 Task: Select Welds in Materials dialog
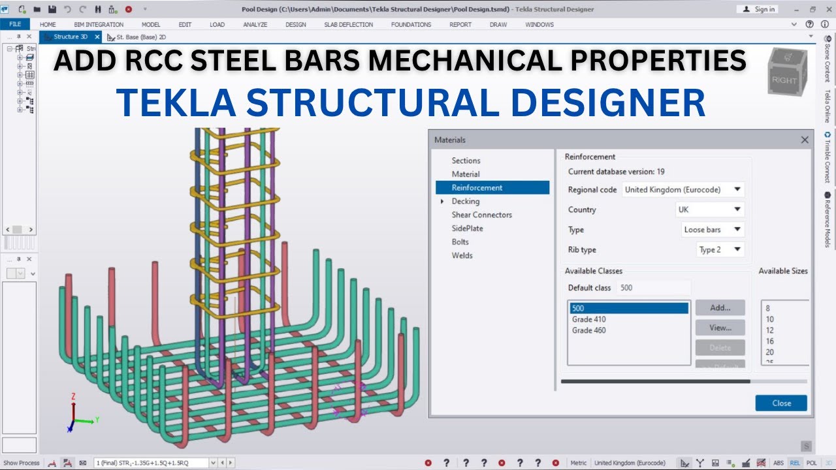click(462, 255)
